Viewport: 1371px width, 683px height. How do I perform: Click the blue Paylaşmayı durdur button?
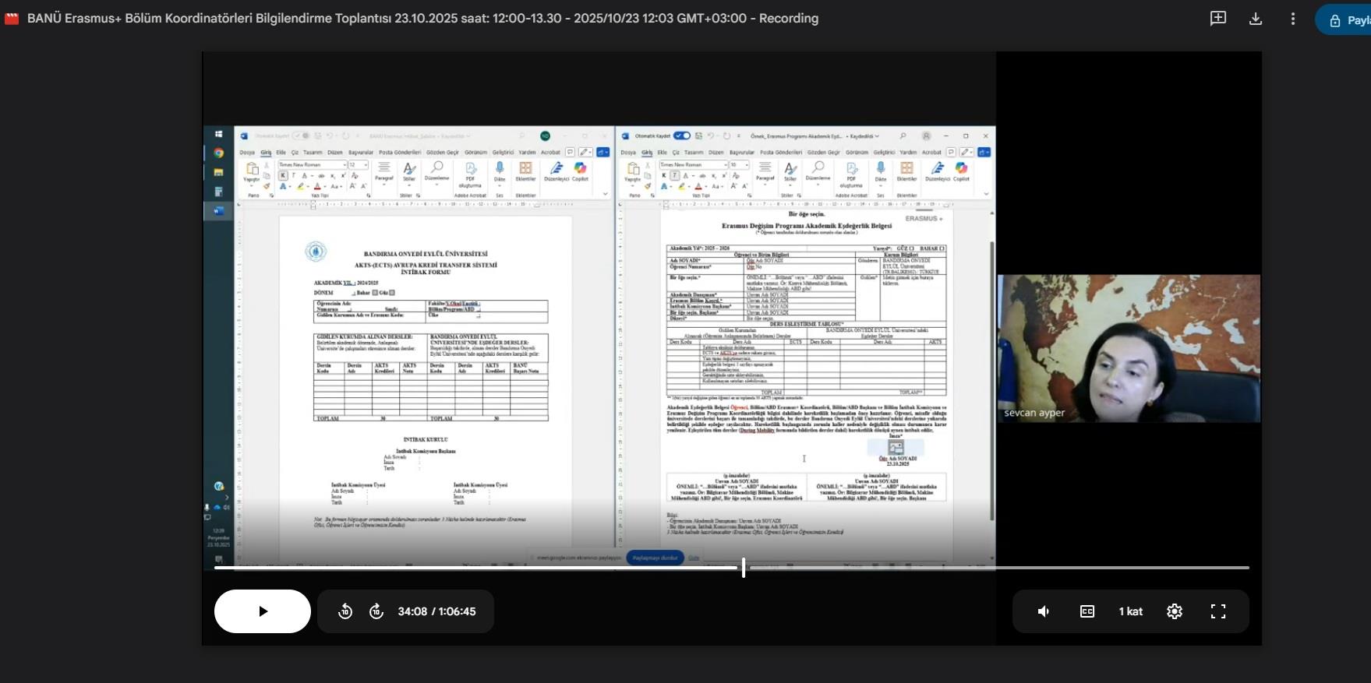pyautogui.click(x=655, y=558)
